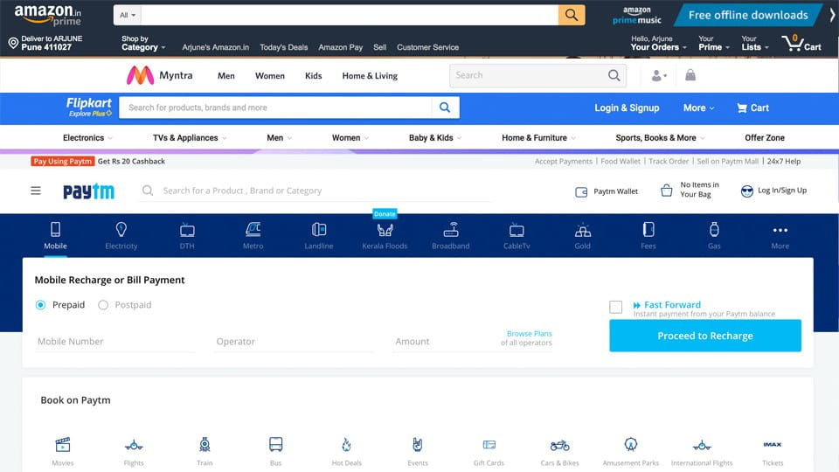The height and width of the screenshot is (472, 839).
Task: Select the Electricity recharge icon
Action: (x=121, y=230)
